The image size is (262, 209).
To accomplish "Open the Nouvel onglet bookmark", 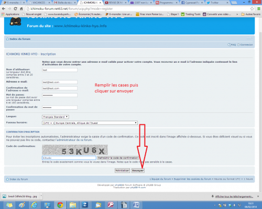I will [32, 14].
